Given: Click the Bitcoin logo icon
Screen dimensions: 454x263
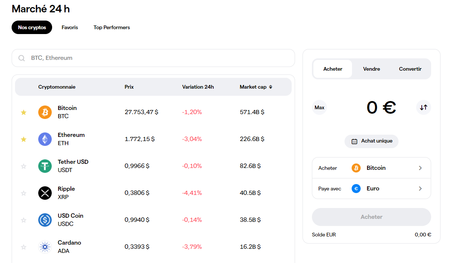Looking at the screenshot, I should [45, 112].
